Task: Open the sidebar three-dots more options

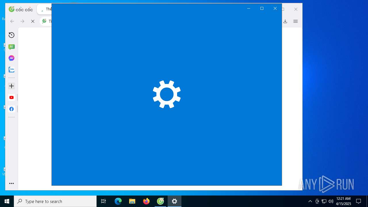Action: (x=11, y=183)
